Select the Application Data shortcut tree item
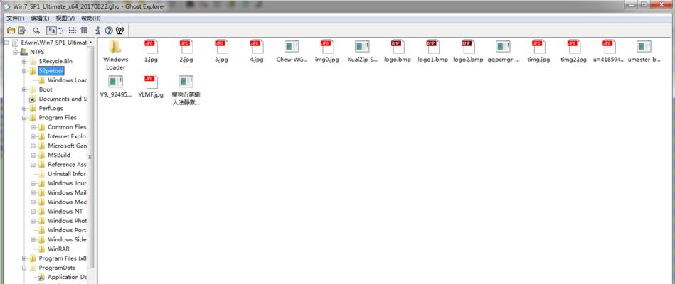Image resolution: width=675 pixels, height=284 pixels. tap(67, 278)
